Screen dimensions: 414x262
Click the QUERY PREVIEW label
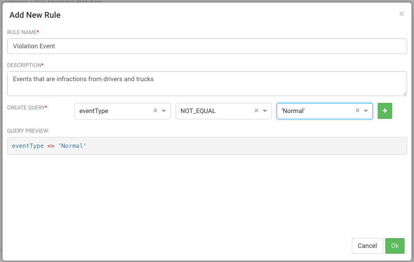pos(28,131)
